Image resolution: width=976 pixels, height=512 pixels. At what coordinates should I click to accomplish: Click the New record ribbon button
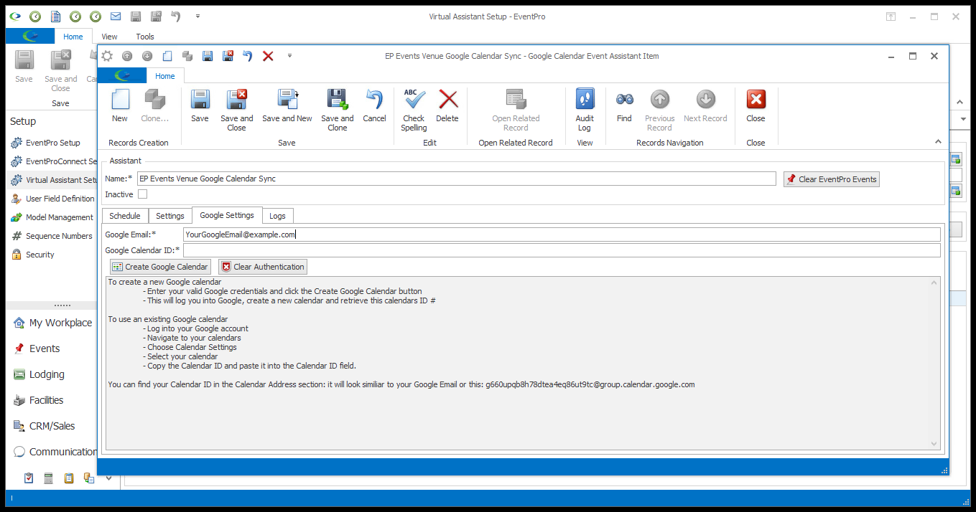120,106
